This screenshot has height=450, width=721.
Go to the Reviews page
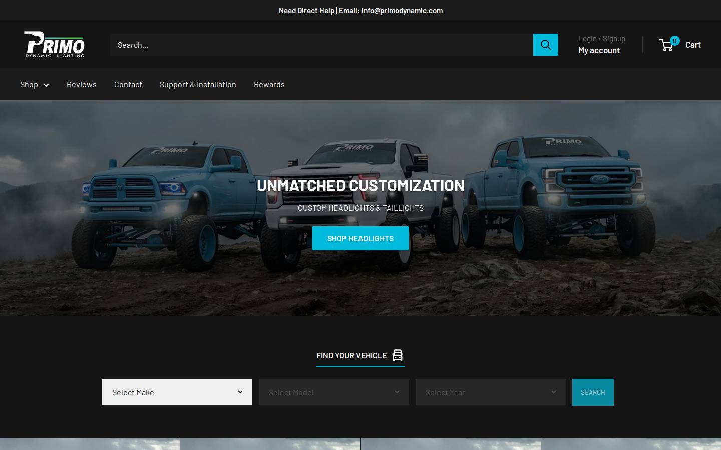82,84
